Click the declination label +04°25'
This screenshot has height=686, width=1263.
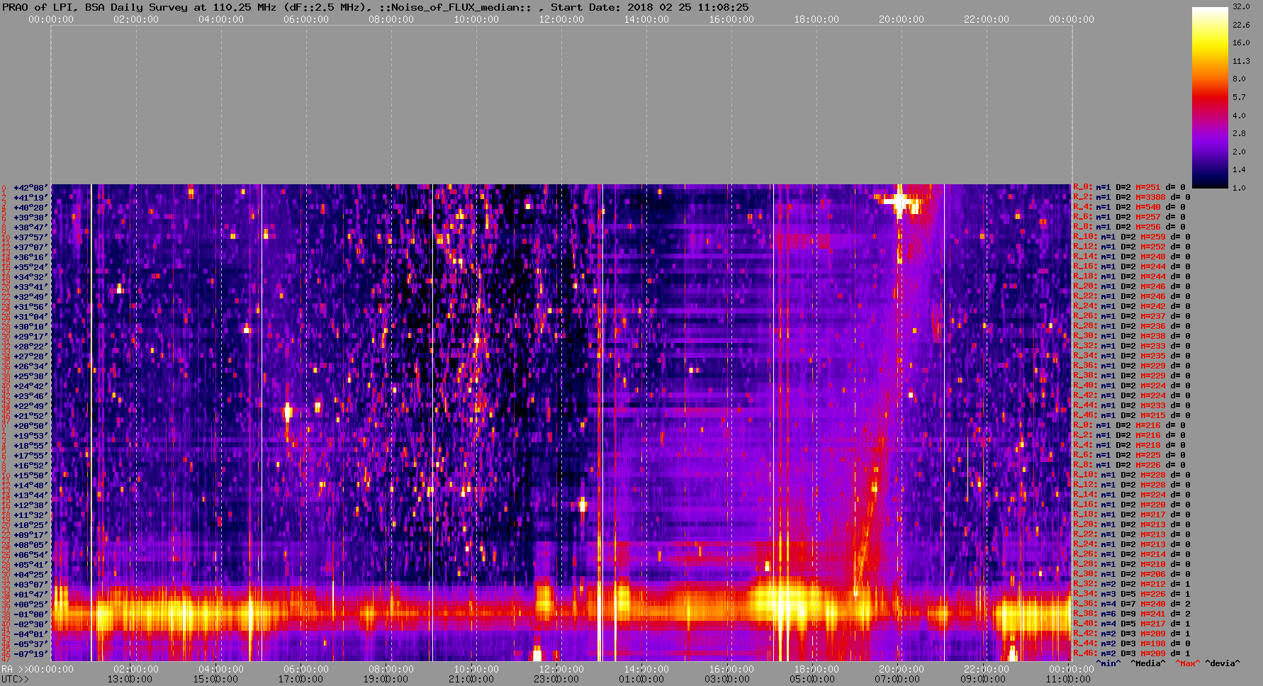[x=30, y=575]
